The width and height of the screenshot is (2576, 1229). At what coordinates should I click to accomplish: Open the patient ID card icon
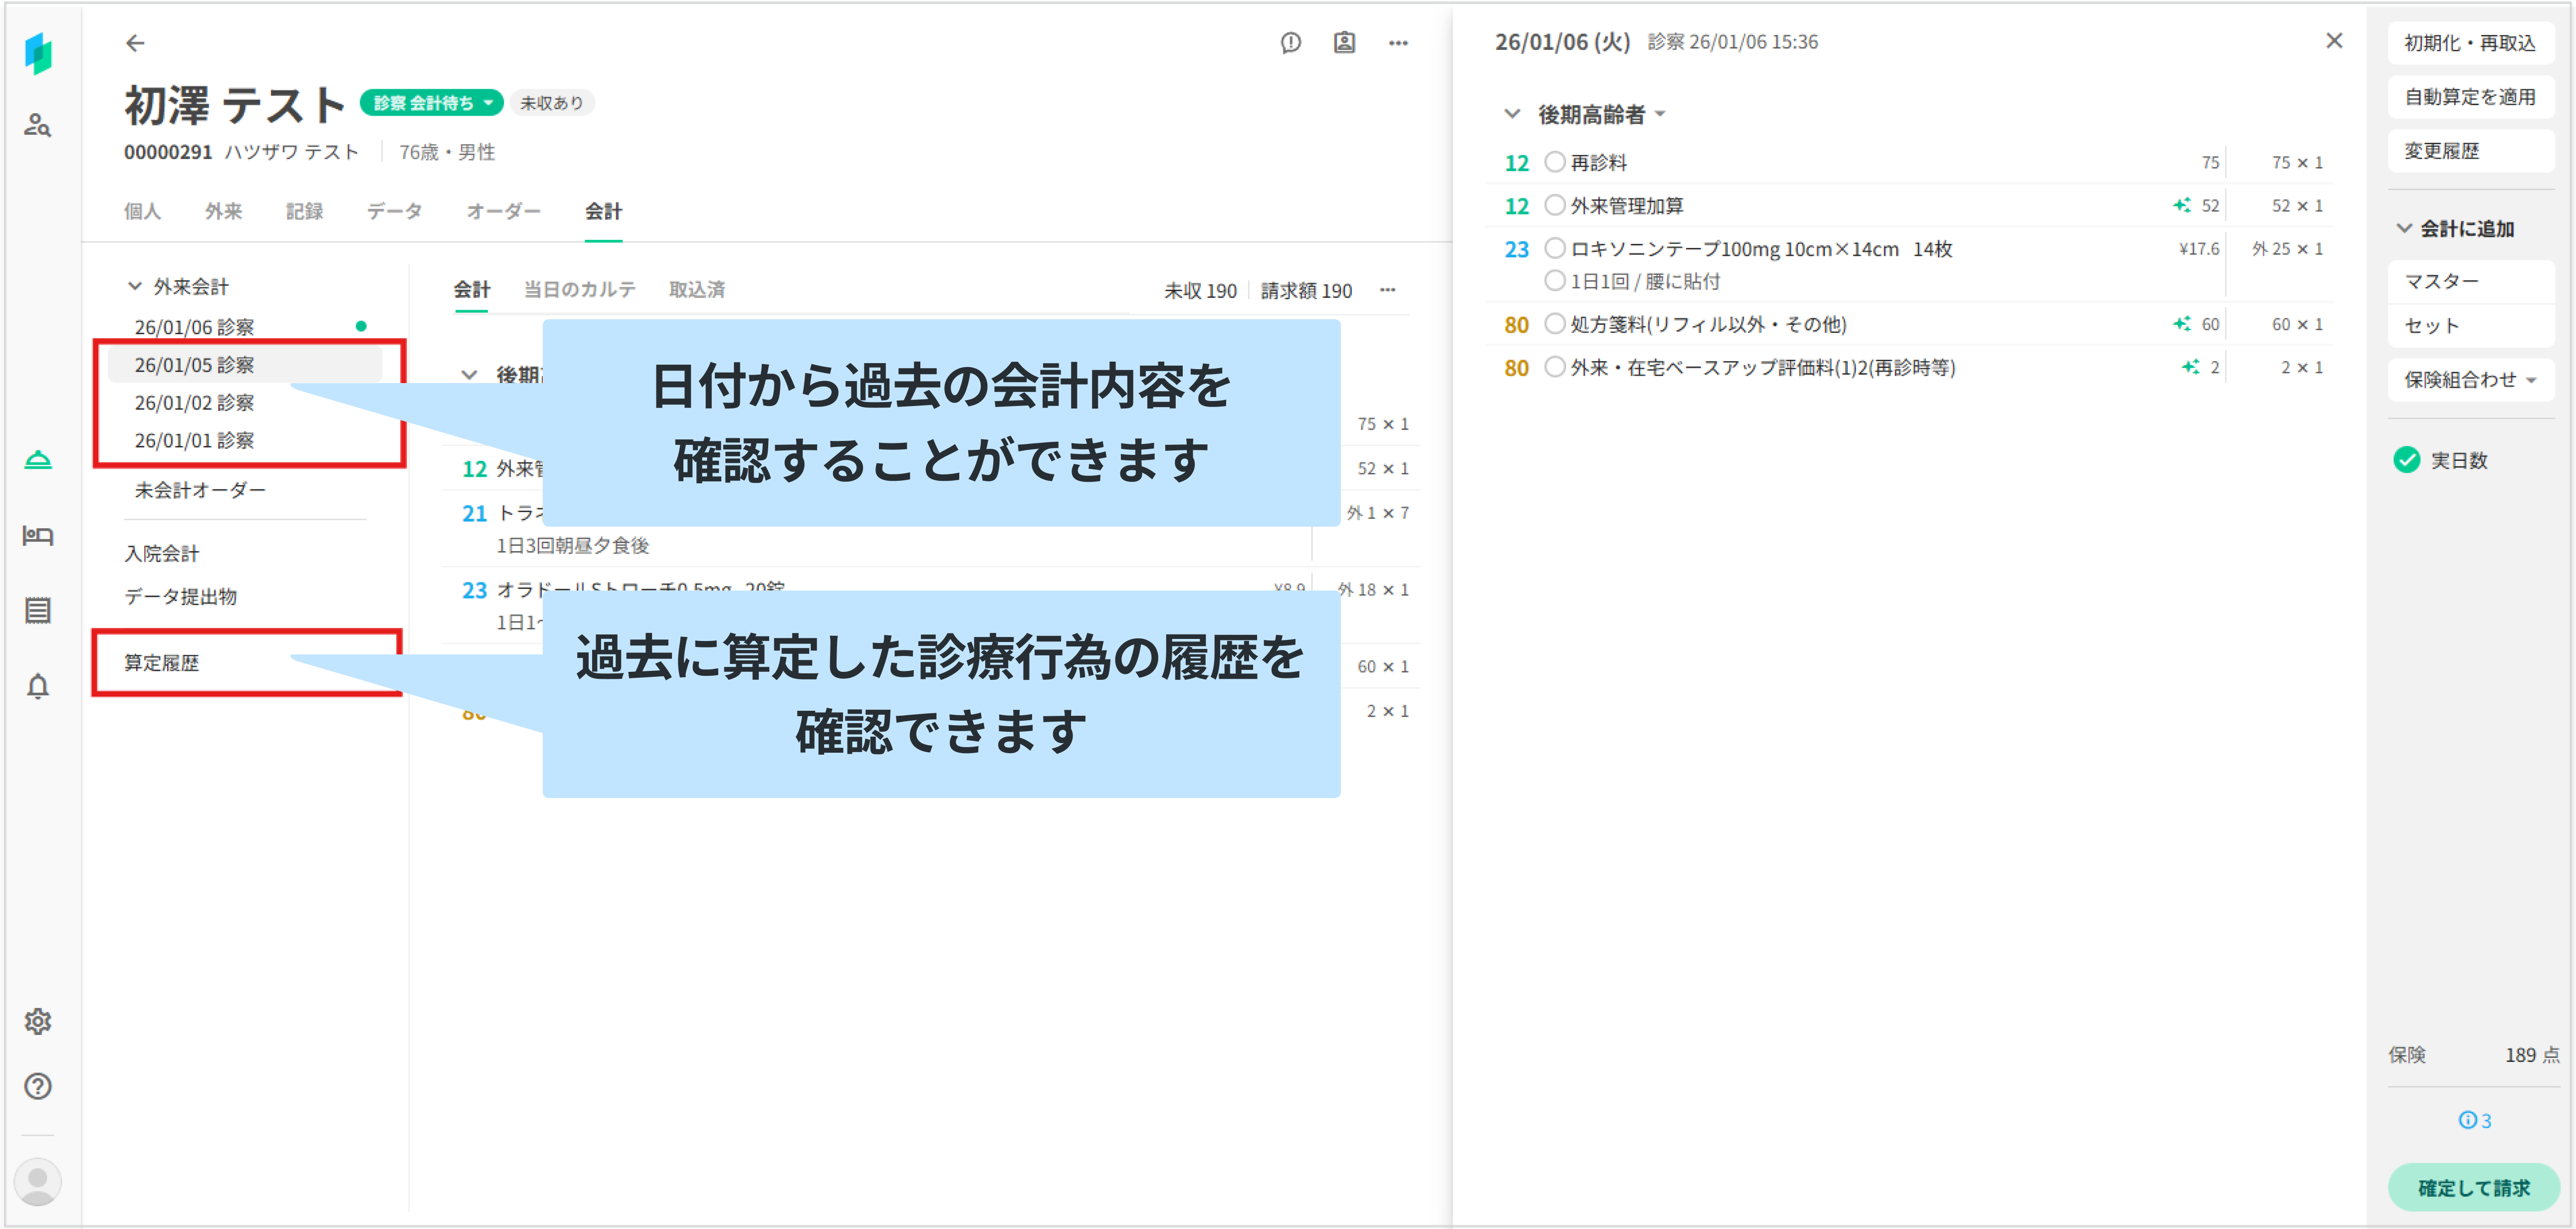pos(1344,42)
